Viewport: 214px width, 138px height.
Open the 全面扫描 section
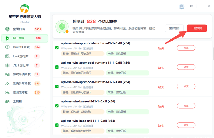pos(25,29)
